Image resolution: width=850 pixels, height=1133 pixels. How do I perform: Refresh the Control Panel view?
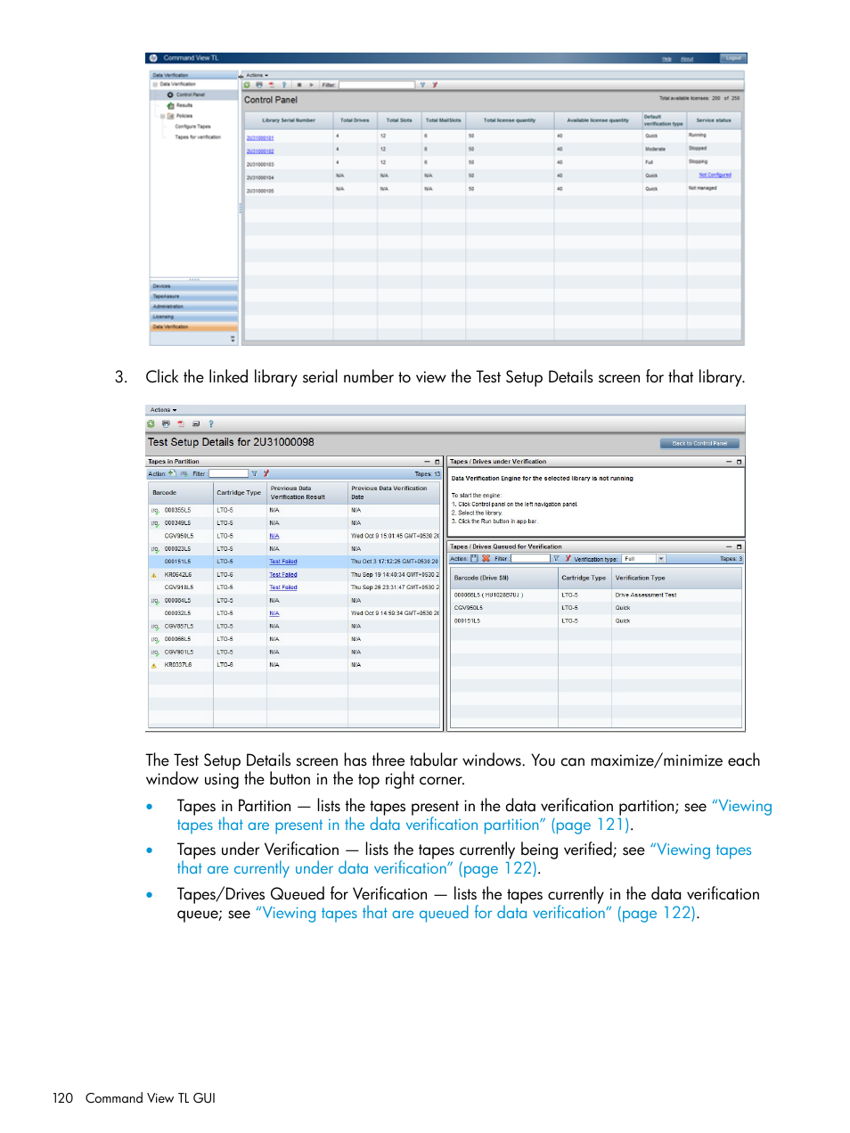(247, 84)
